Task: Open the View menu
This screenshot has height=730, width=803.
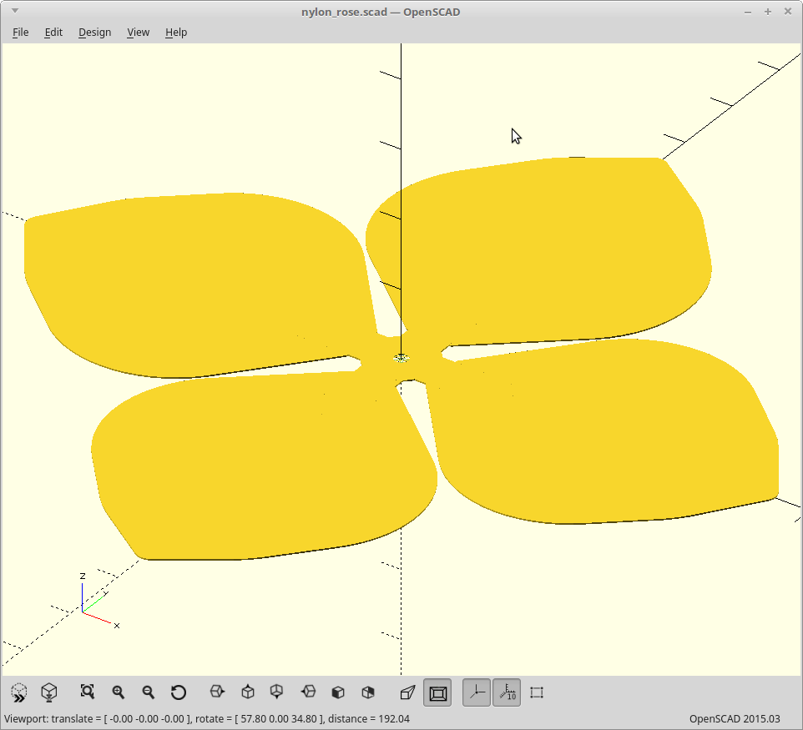Action: 139,33
